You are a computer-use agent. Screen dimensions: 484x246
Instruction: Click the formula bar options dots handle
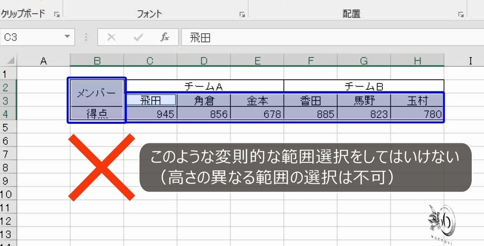coord(86,37)
